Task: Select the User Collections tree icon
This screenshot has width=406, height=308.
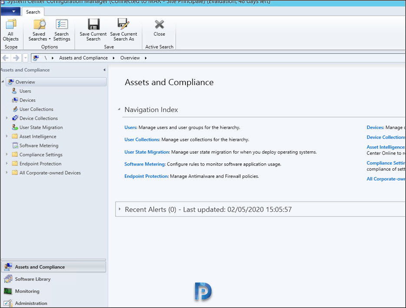Action: pos(15,109)
